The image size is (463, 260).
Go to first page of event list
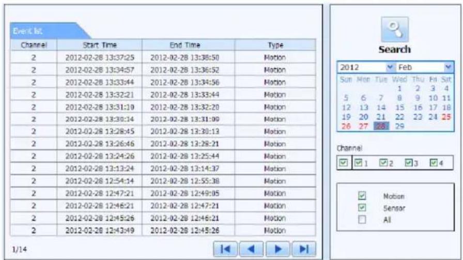[225, 249]
